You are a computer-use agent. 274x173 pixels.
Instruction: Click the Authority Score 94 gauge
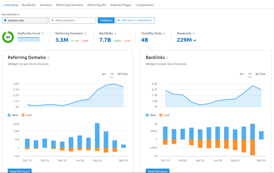tap(8, 37)
